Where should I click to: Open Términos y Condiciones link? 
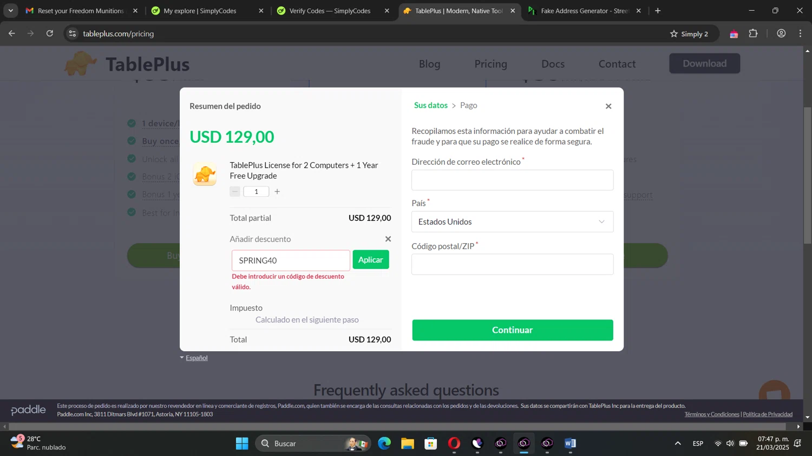(712, 414)
